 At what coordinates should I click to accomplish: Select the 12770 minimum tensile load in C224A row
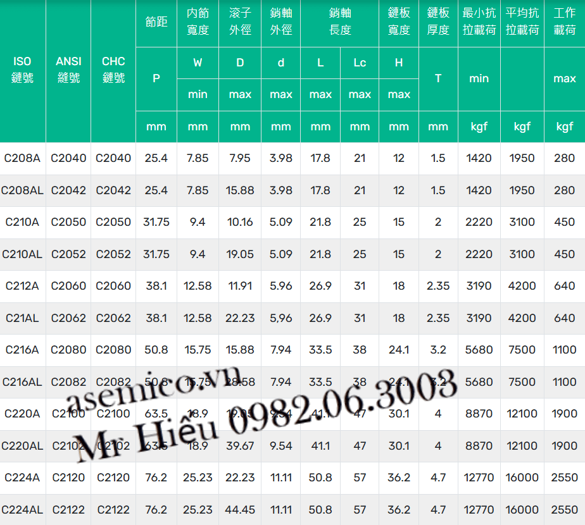tap(479, 478)
